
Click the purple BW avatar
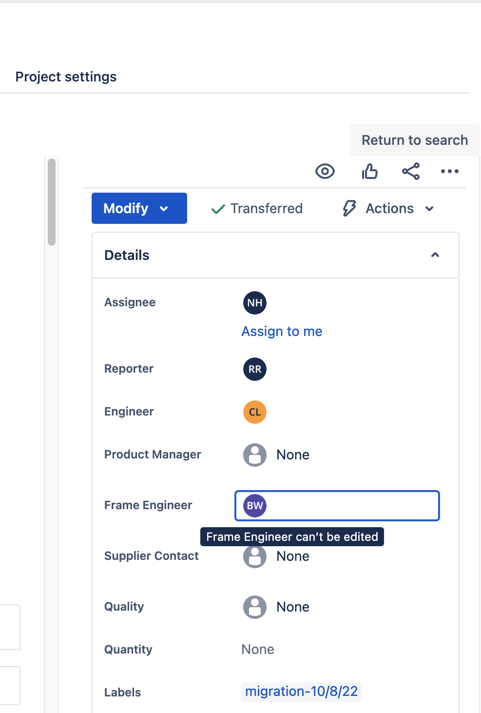click(255, 506)
